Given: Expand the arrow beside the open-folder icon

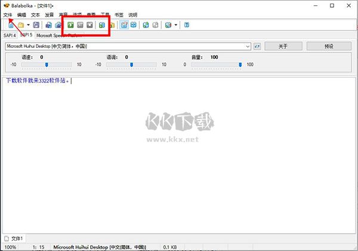Looking at the screenshot, I should click(28, 25).
